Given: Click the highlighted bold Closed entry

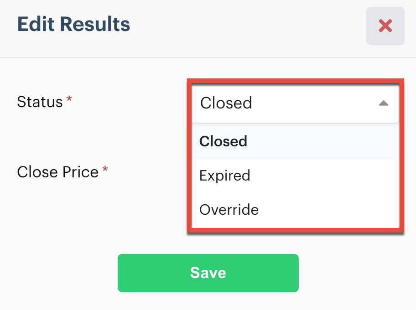Looking at the screenshot, I should pyautogui.click(x=224, y=141).
